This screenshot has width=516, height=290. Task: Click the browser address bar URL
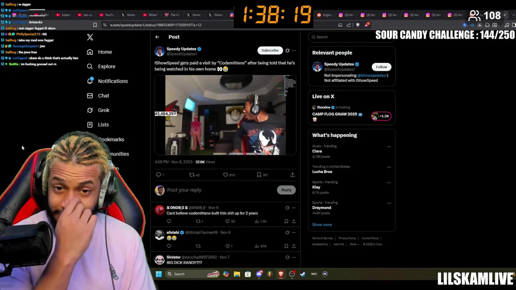(156, 25)
